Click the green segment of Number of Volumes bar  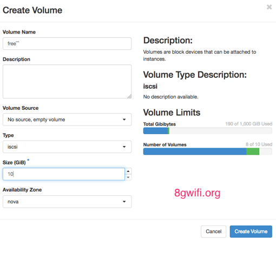click(253, 151)
